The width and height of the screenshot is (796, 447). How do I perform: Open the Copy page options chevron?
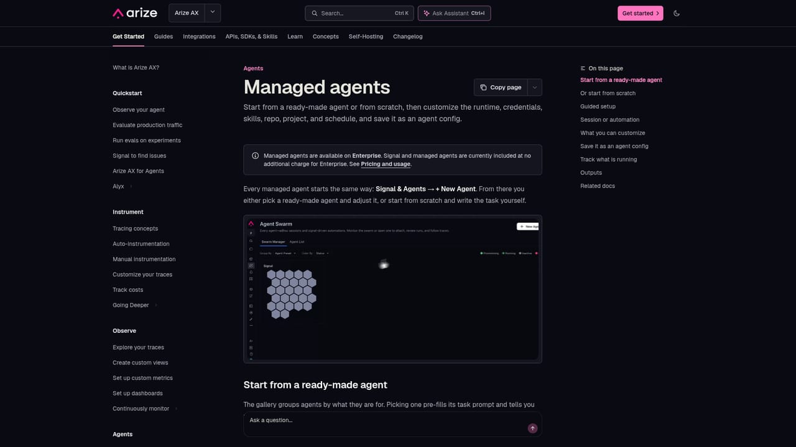tap(535, 88)
